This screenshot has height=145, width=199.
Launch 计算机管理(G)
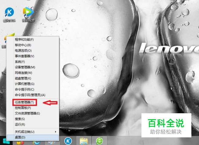tap(33, 84)
